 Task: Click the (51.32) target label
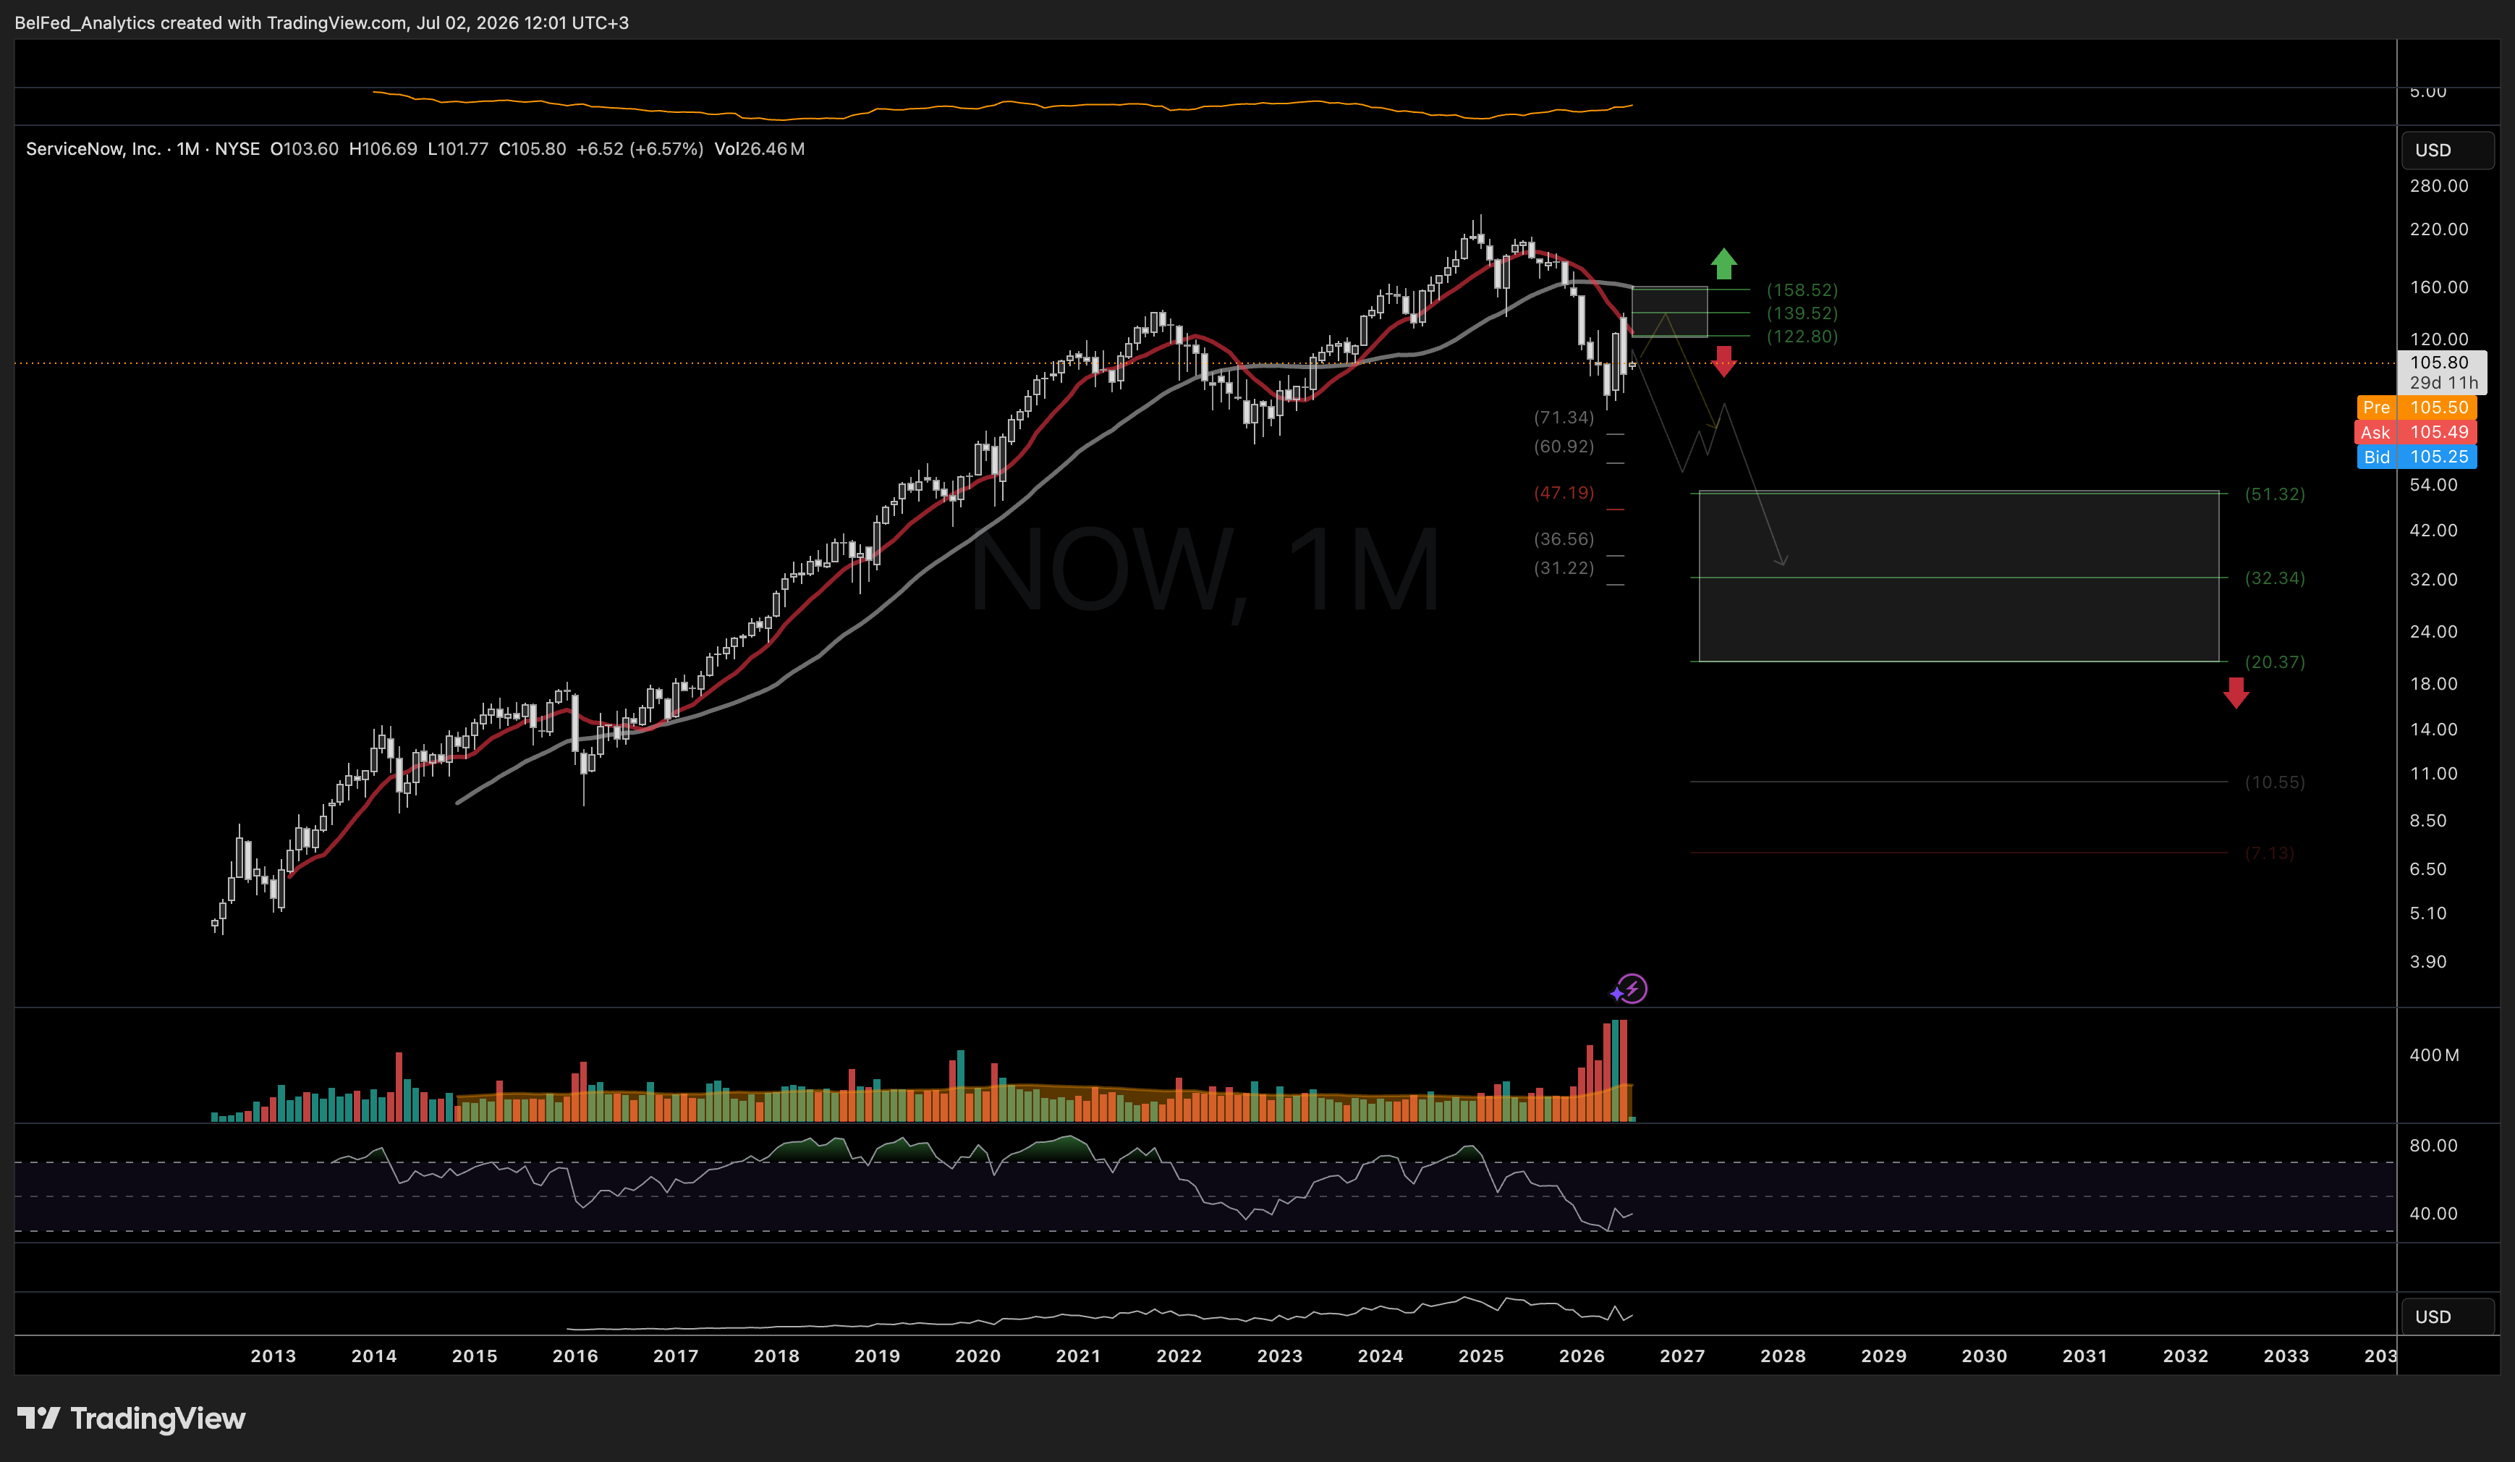tap(2275, 494)
